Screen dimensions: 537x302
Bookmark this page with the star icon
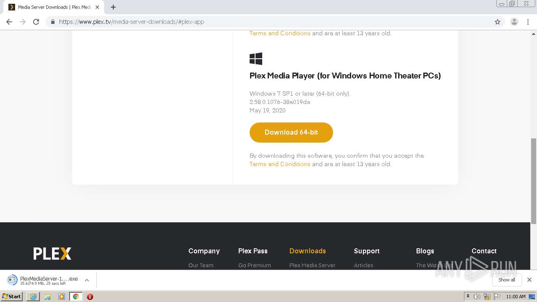click(498, 22)
